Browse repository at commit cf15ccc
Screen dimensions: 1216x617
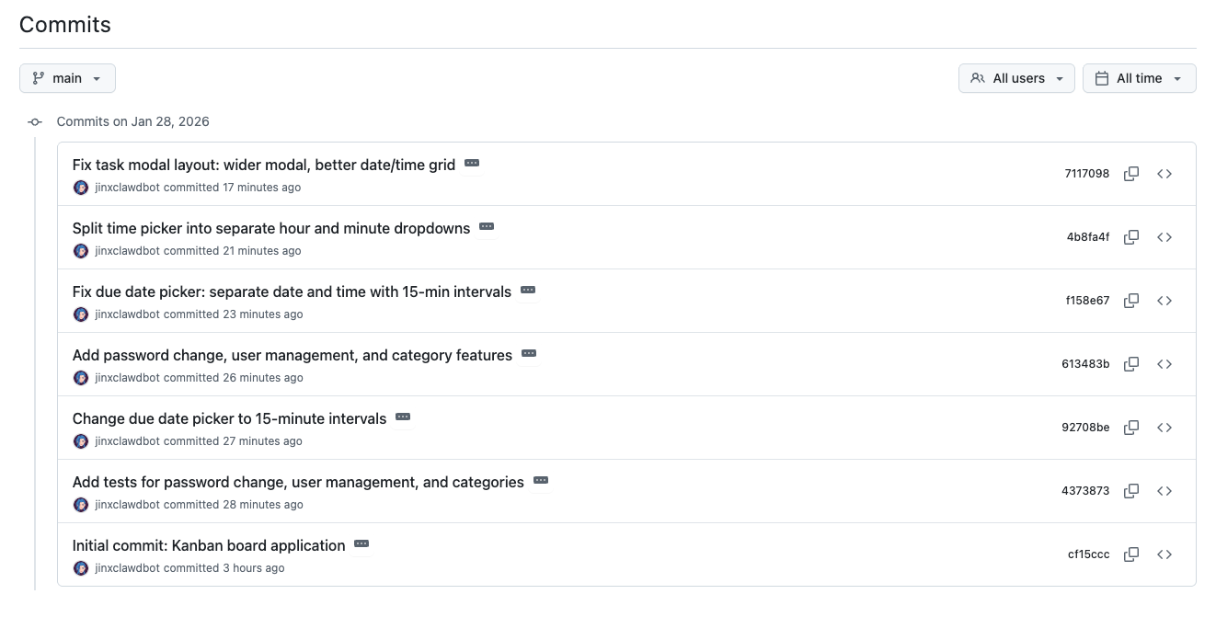(x=1164, y=554)
